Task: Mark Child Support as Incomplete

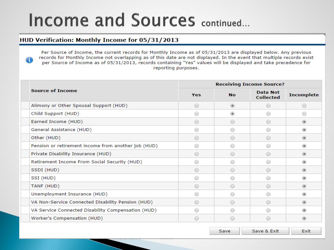Action: 304,114
